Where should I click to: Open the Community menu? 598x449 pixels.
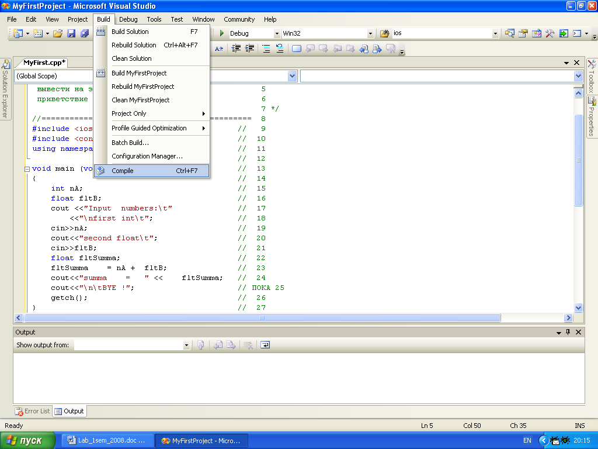point(239,19)
